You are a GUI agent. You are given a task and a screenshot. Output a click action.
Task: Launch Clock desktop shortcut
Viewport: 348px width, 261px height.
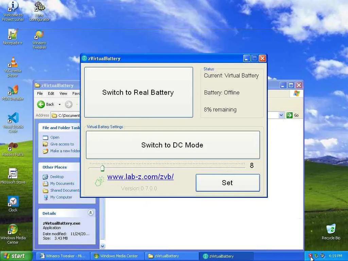(13, 204)
